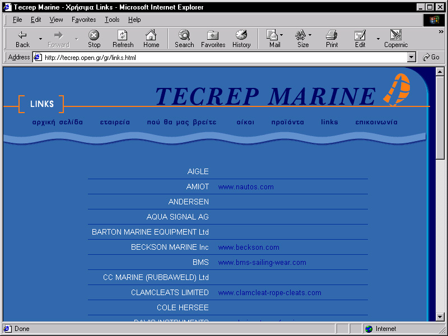Select the BECKSON MARINE Inc text
This screenshot has width=448, height=336.
point(170,247)
